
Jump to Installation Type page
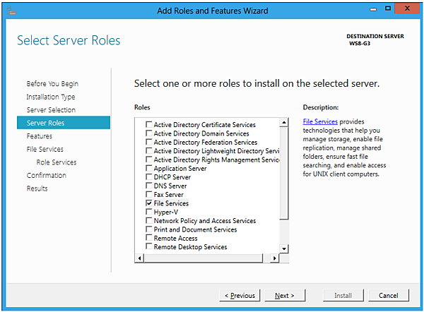(51, 97)
